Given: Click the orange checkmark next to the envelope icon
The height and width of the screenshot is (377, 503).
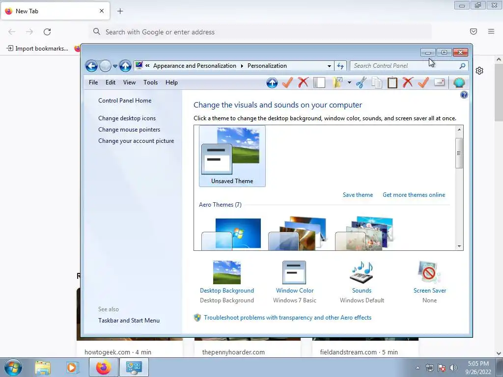Looking at the screenshot, I should [423, 82].
